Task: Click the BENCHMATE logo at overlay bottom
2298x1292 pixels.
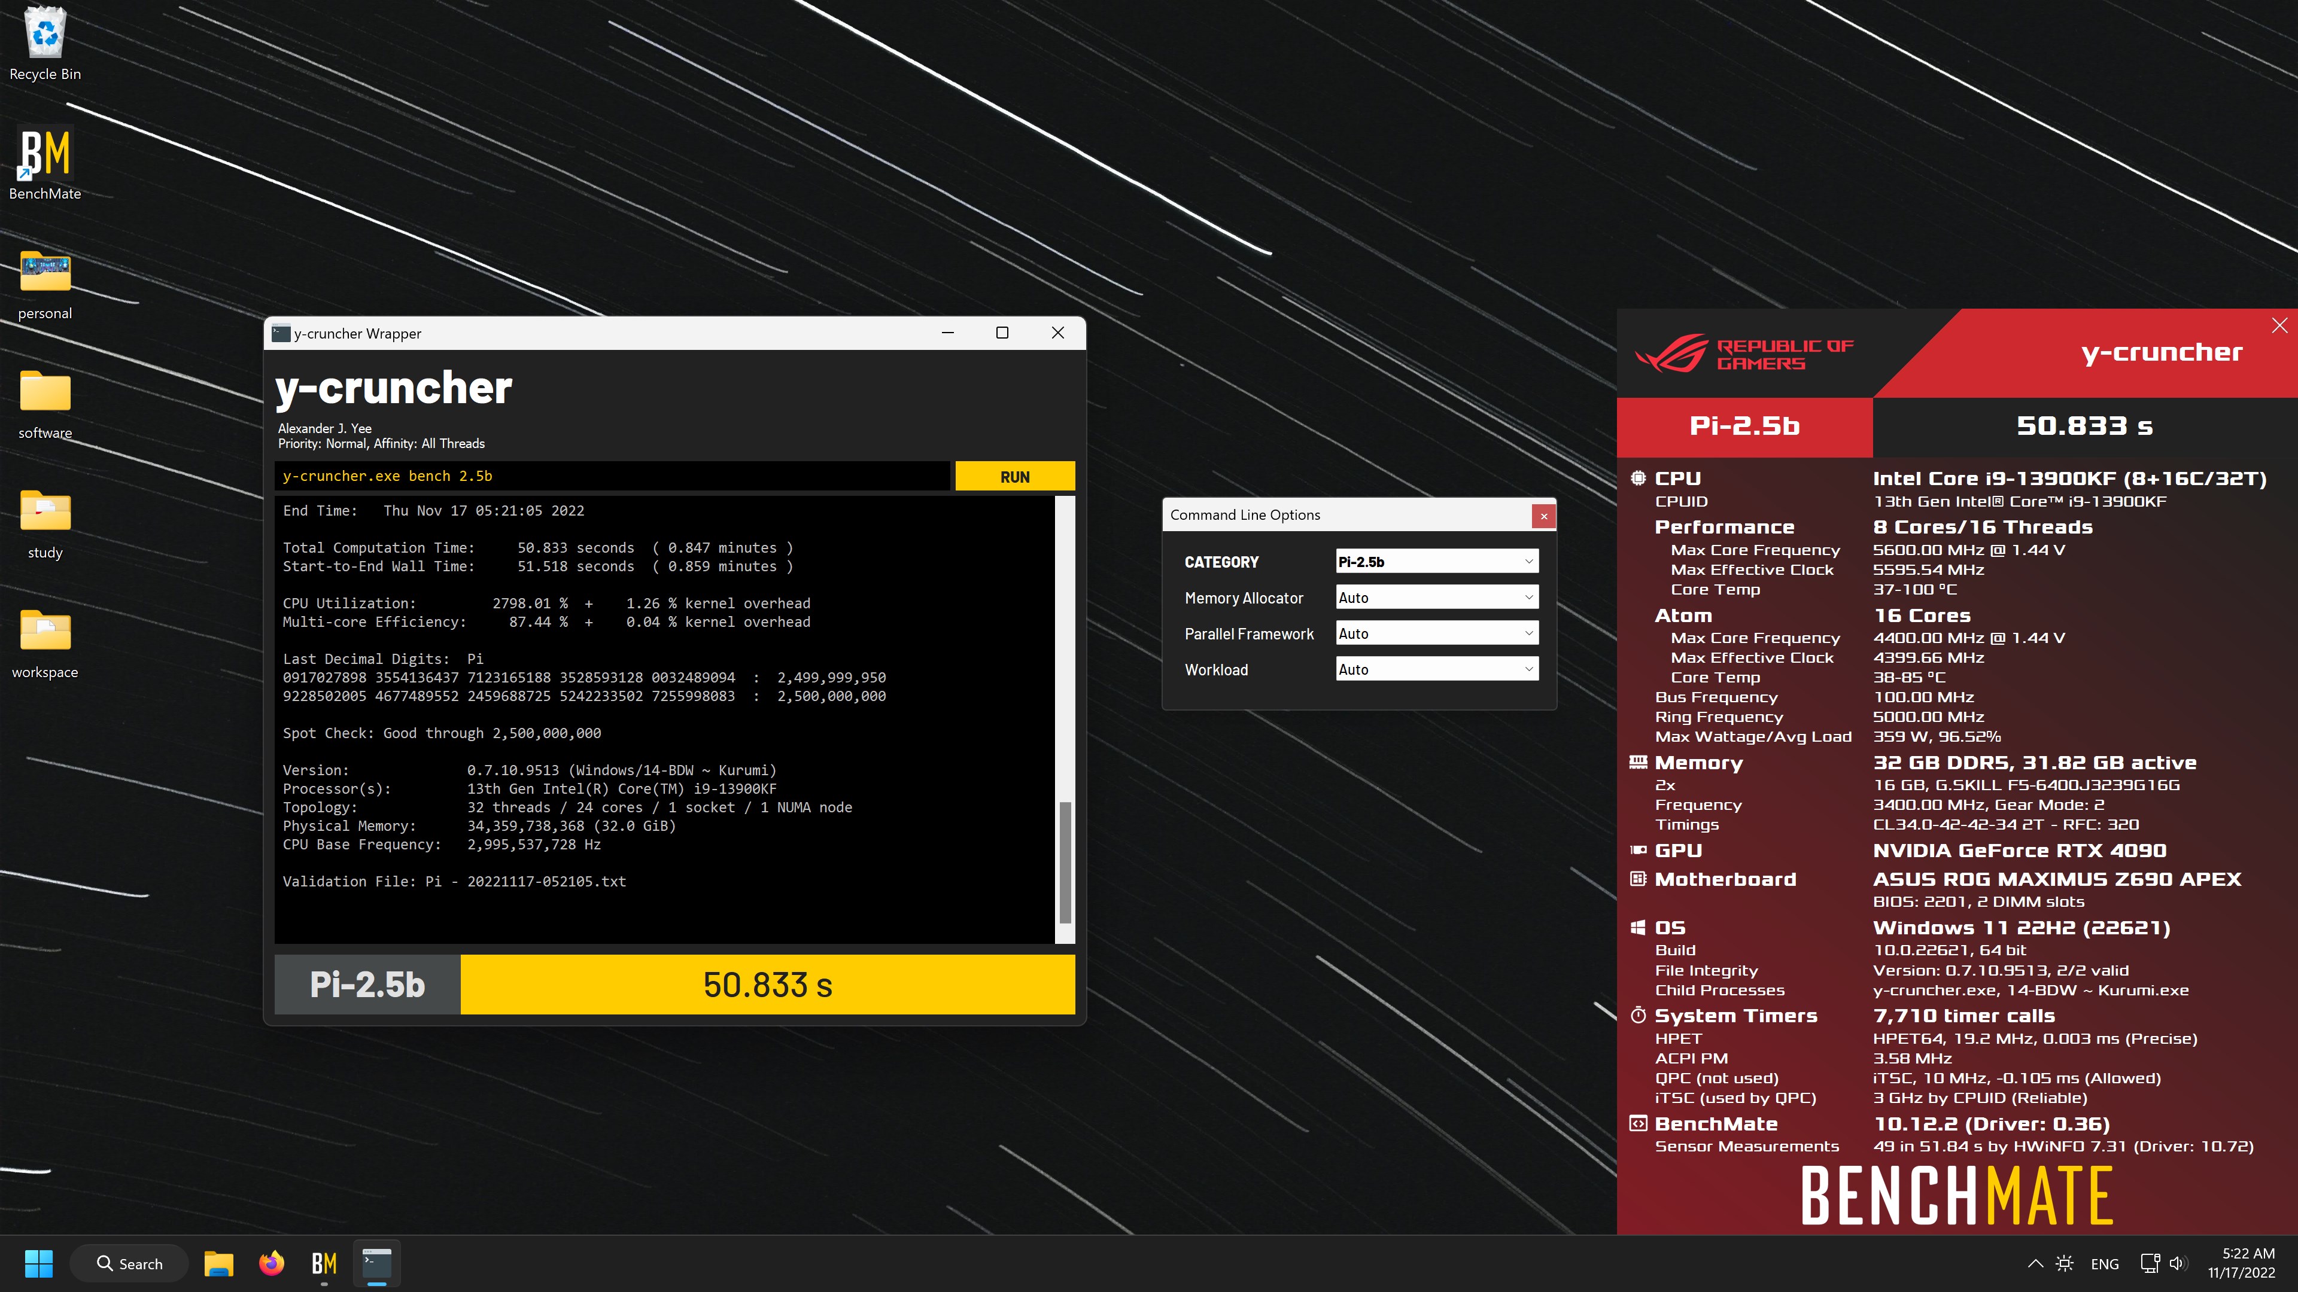Action: [1957, 1195]
